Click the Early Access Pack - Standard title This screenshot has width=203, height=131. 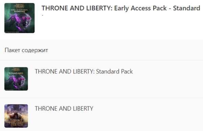click(x=121, y=8)
